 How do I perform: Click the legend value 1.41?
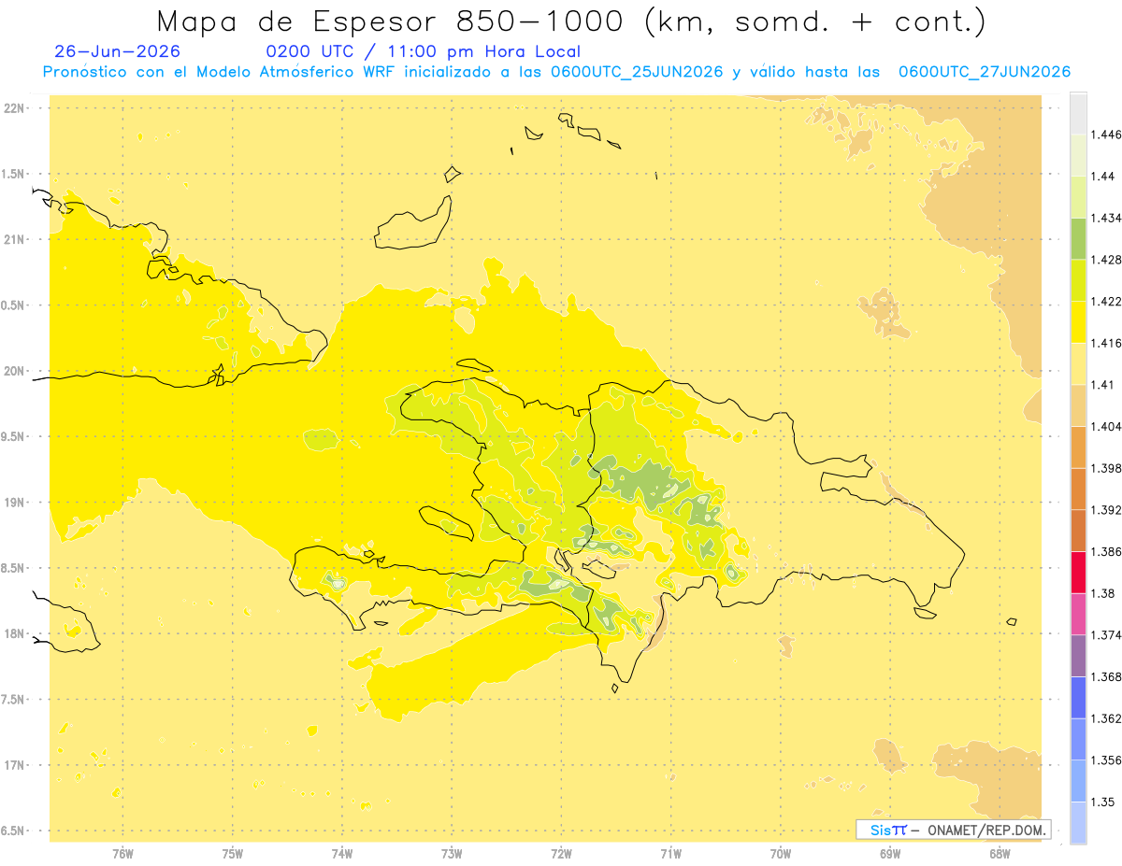point(1103,385)
